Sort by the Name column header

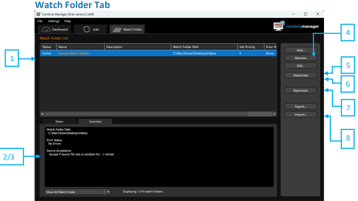(x=80, y=47)
